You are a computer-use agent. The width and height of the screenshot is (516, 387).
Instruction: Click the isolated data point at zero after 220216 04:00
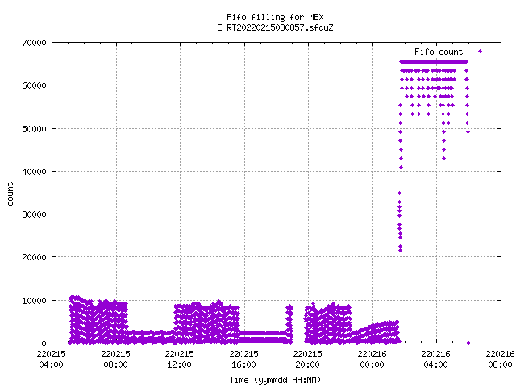468,343
